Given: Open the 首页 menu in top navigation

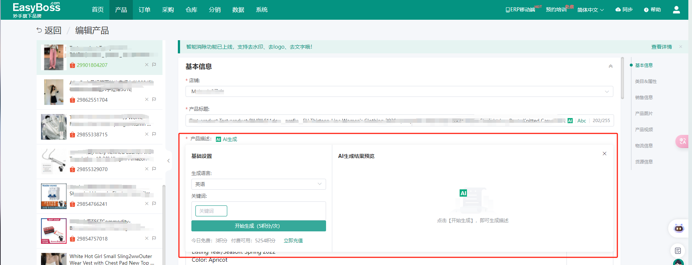Looking at the screenshot, I should pyautogui.click(x=97, y=10).
